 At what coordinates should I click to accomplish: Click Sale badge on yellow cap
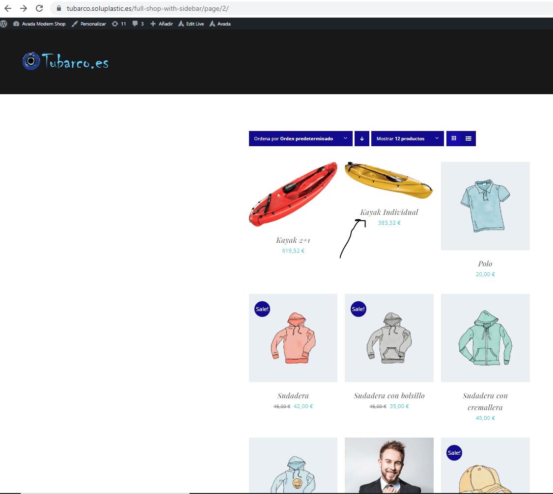[454, 453]
